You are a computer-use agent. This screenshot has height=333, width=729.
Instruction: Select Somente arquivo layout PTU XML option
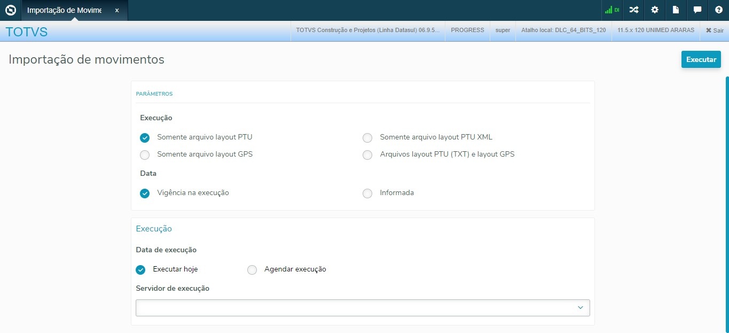[x=367, y=138]
